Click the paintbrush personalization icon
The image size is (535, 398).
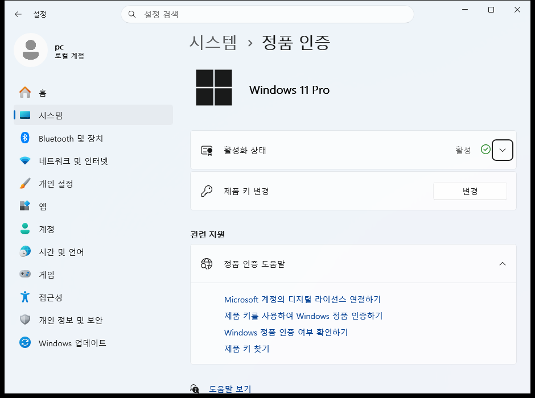(25, 183)
